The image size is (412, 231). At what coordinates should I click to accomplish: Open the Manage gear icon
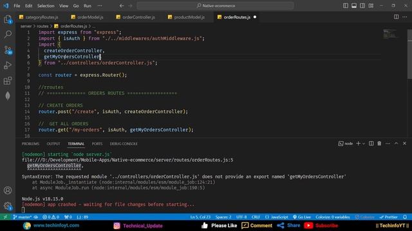[x=8, y=206]
